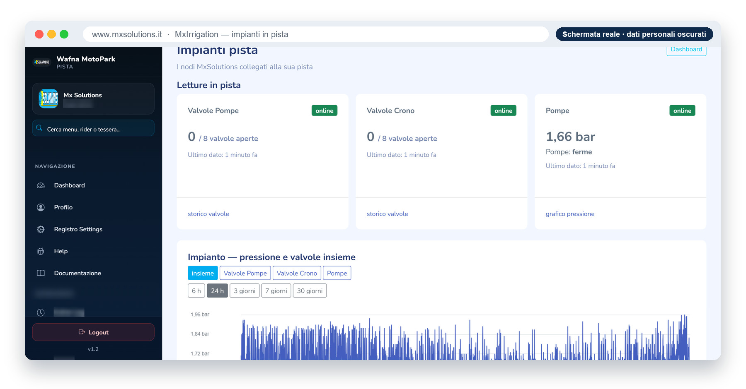The width and height of the screenshot is (746, 389).
Task: Select the 24 h time range
Action: pyautogui.click(x=217, y=291)
